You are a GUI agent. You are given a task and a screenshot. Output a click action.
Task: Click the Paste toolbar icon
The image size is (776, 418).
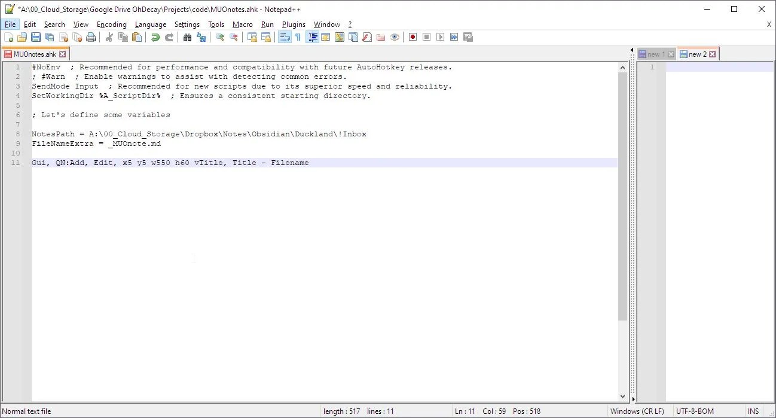pyautogui.click(x=137, y=37)
